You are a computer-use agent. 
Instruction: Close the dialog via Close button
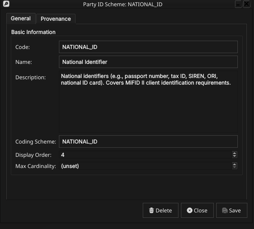197,210
